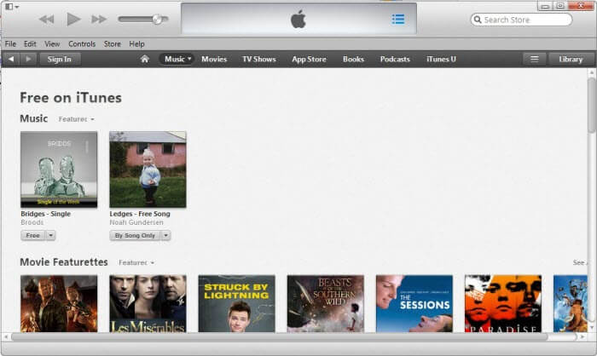Click the horizontal scrollbar thumb
Screen dimensions: 597x356
click(x=279, y=337)
